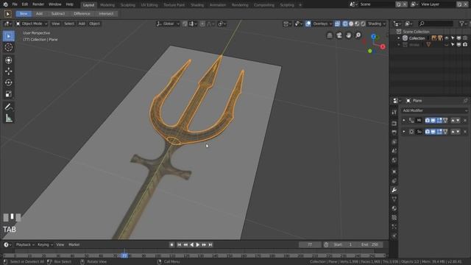The width and height of the screenshot is (471, 265).
Task: Click the Difference selection mode button
Action: coord(82,14)
